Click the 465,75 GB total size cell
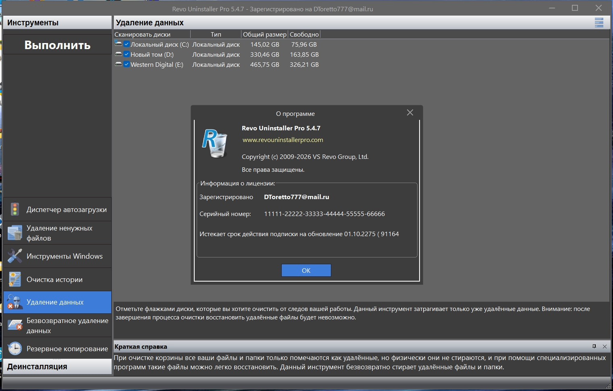 [x=265, y=65]
